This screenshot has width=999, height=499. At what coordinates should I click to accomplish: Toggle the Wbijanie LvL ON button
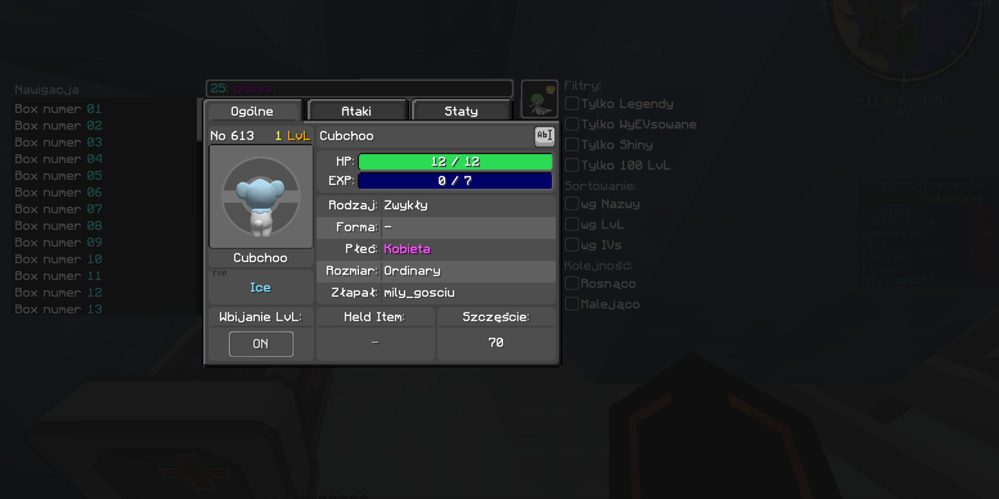click(x=261, y=343)
